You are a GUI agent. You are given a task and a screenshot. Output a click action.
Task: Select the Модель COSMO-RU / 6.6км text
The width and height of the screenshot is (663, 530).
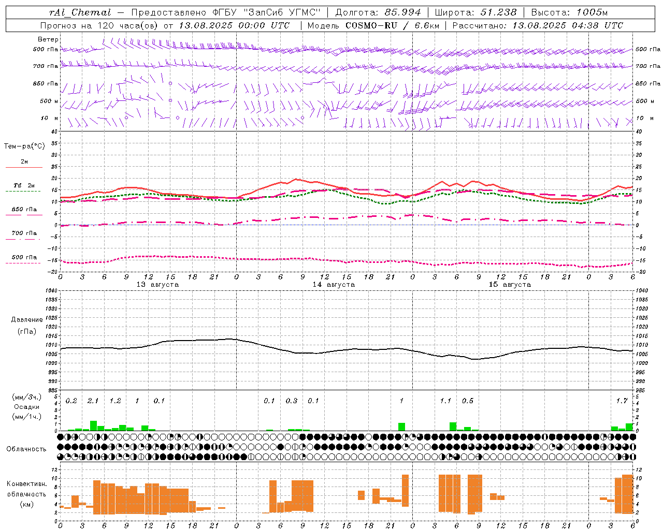373,25
